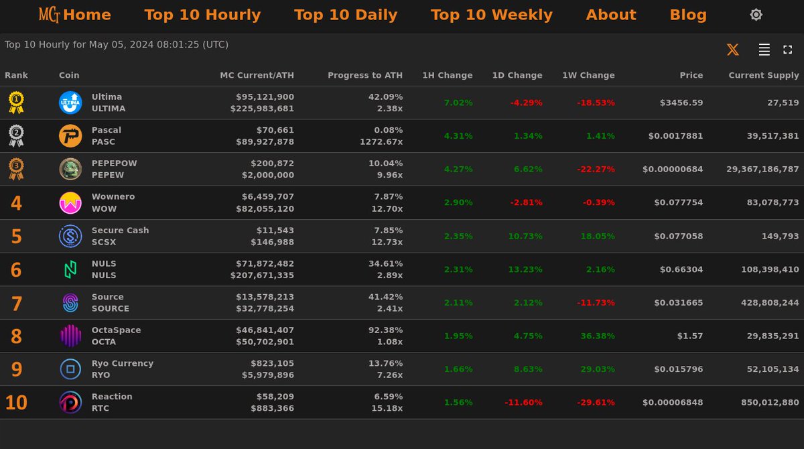Select the -11.60% daily change for Reaction
Screen dimensions: 804x449
(523, 403)
